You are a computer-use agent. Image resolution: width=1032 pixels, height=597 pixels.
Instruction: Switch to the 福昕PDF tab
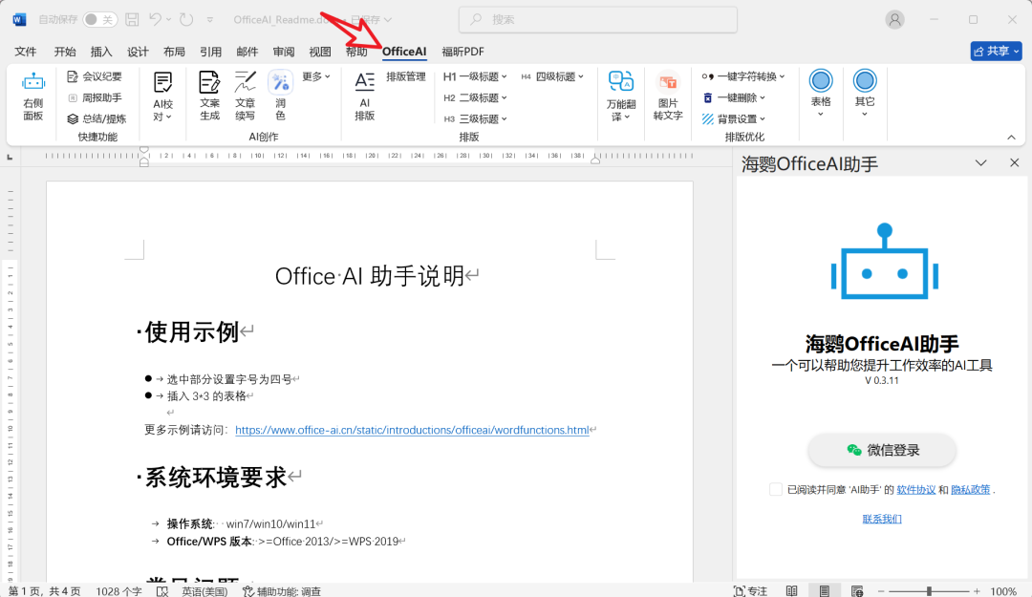click(x=462, y=52)
